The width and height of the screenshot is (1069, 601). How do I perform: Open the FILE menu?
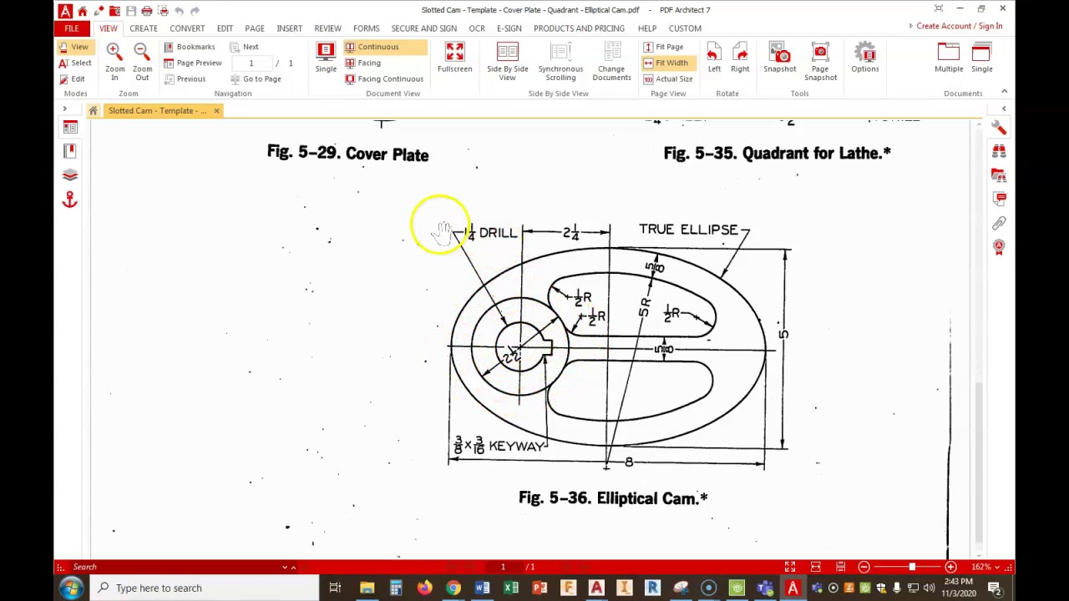pyautogui.click(x=72, y=28)
